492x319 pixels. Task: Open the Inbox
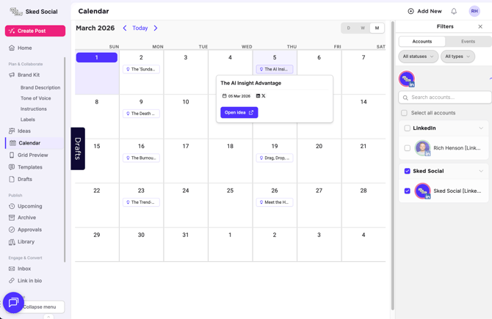[20, 268]
